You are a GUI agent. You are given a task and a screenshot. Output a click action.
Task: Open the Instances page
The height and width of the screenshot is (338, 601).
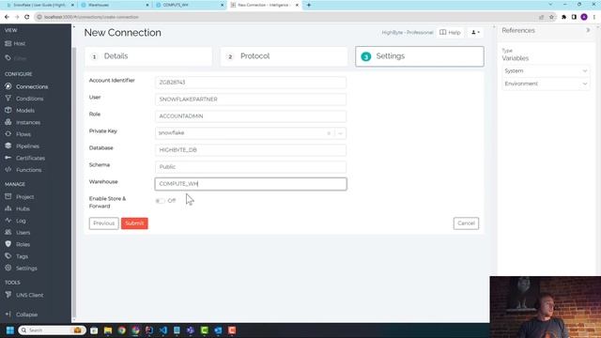(23, 122)
